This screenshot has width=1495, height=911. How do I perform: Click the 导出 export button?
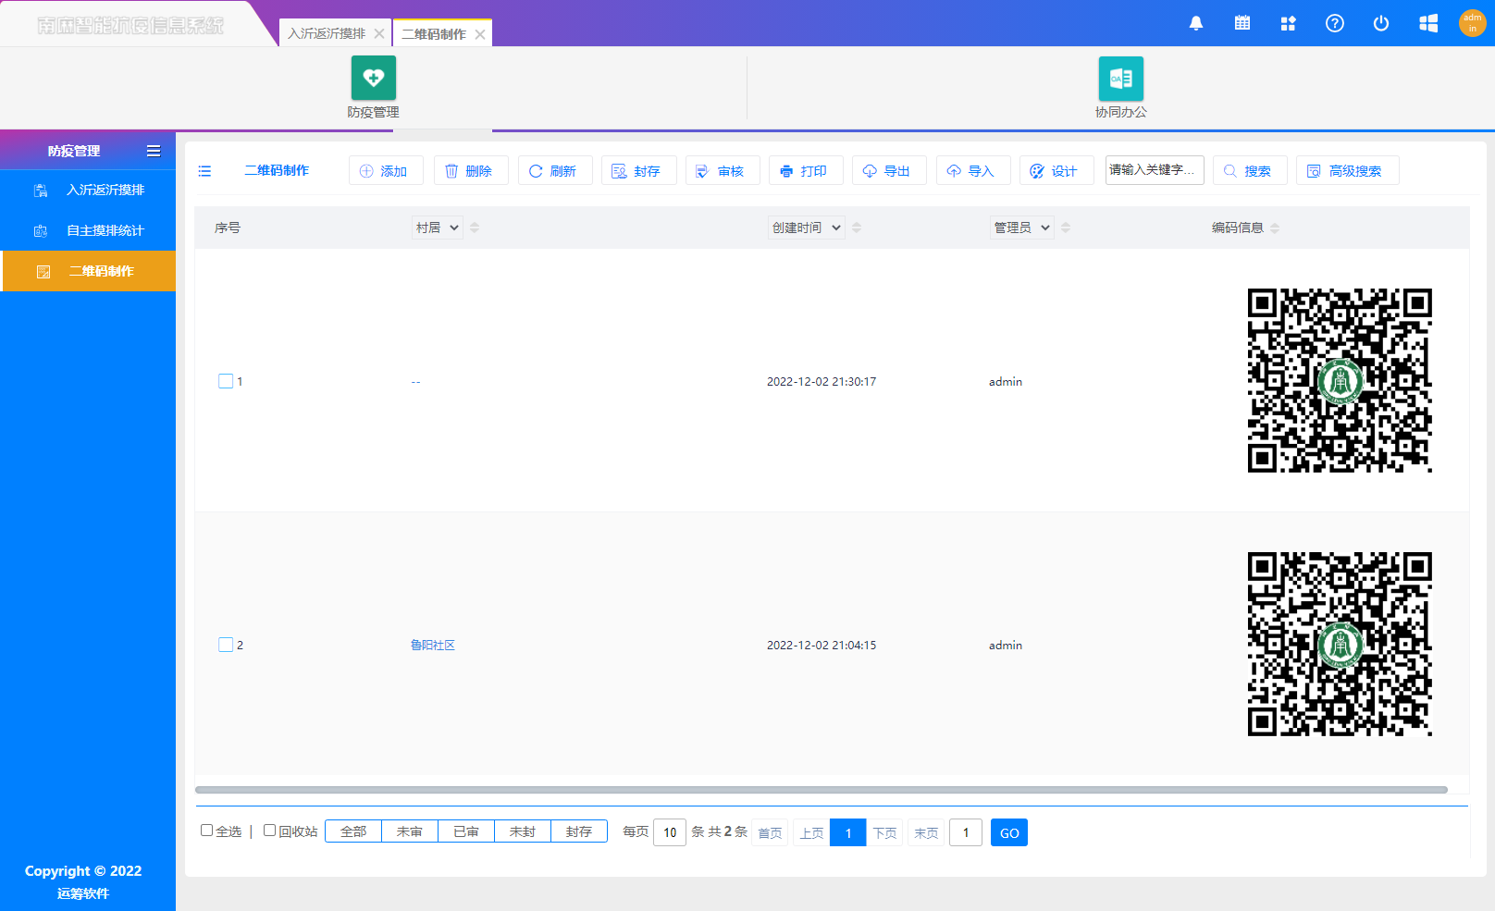point(889,170)
